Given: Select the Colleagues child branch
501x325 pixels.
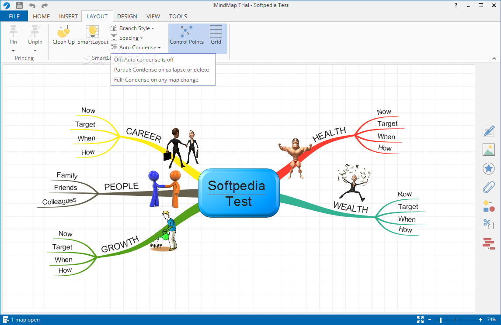Looking at the screenshot, I should click(59, 201).
